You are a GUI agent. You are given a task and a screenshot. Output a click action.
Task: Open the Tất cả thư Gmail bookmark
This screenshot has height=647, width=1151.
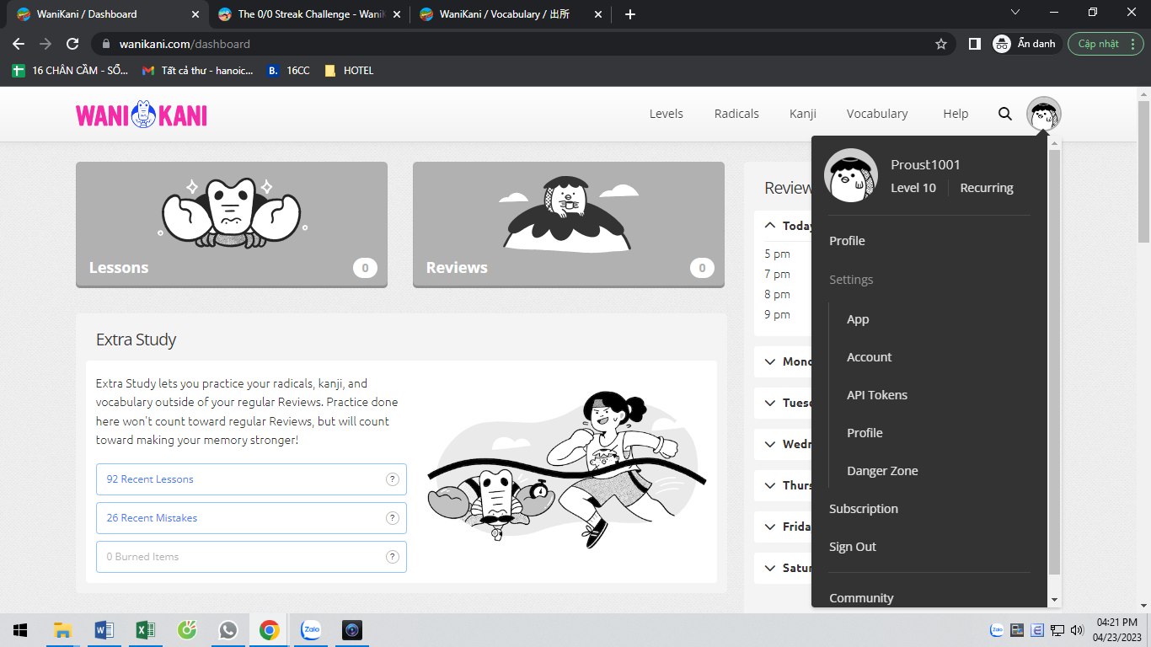click(197, 71)
